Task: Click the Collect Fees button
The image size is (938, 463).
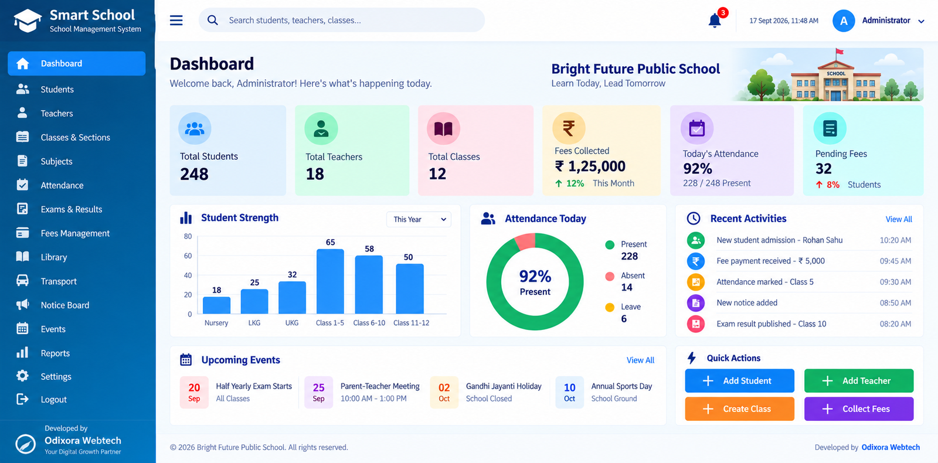Action: tap(859, 409)
